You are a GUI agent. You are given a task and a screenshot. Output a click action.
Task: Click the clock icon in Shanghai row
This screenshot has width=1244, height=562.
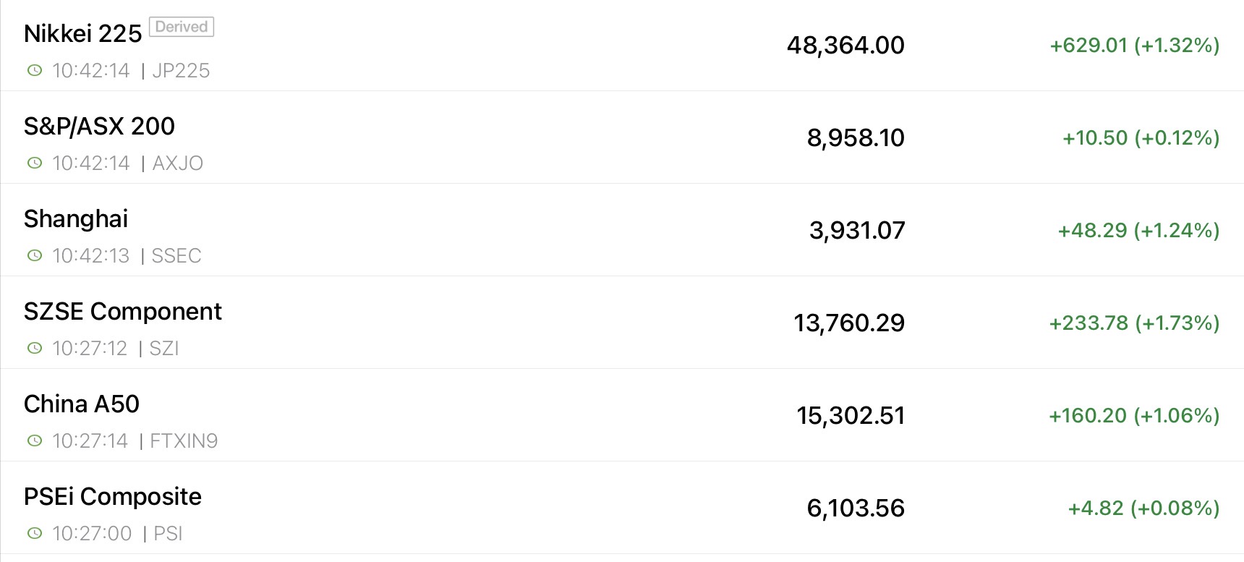pos(34,255)
